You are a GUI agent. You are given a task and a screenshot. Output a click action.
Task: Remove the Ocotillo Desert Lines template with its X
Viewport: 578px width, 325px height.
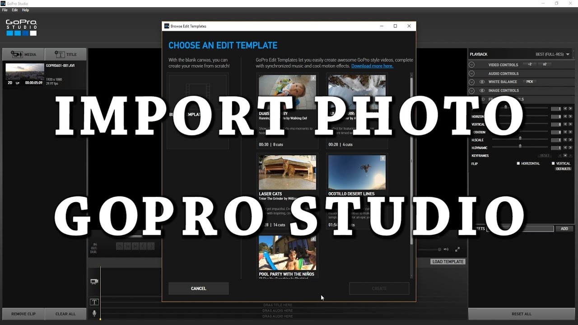tap(383, 158)
